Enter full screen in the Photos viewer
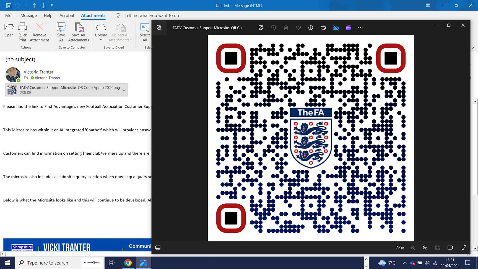This screenshot has width=478, height=269. pyautogui.click(x=464, y=248)
